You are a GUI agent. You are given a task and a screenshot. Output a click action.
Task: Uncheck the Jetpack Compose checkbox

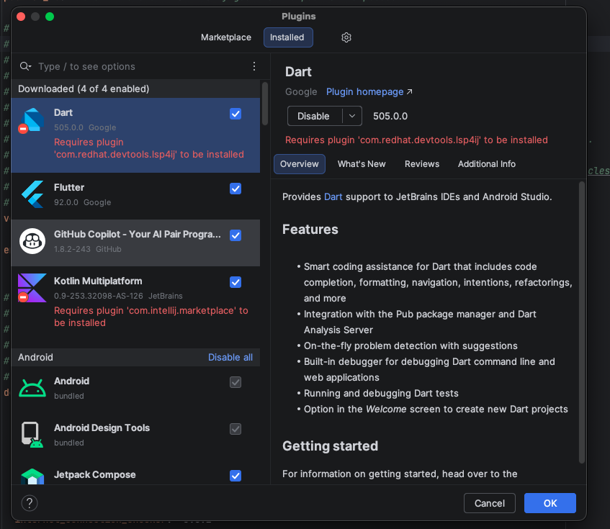point(236,476)
